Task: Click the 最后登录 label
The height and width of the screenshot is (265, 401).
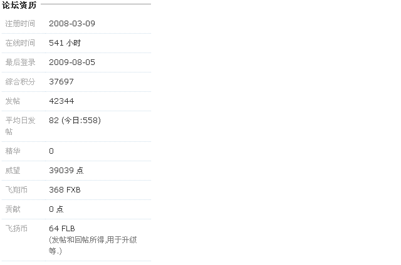Action: point(20,62)
